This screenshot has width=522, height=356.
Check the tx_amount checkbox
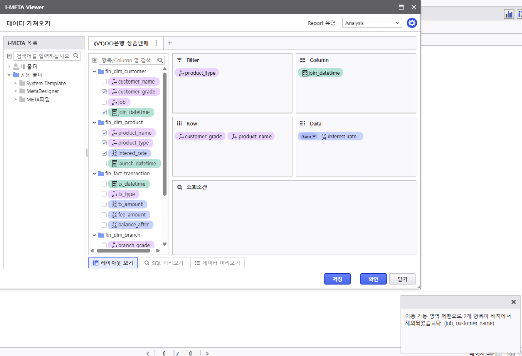pyautogui.click(x=104, y=204)
